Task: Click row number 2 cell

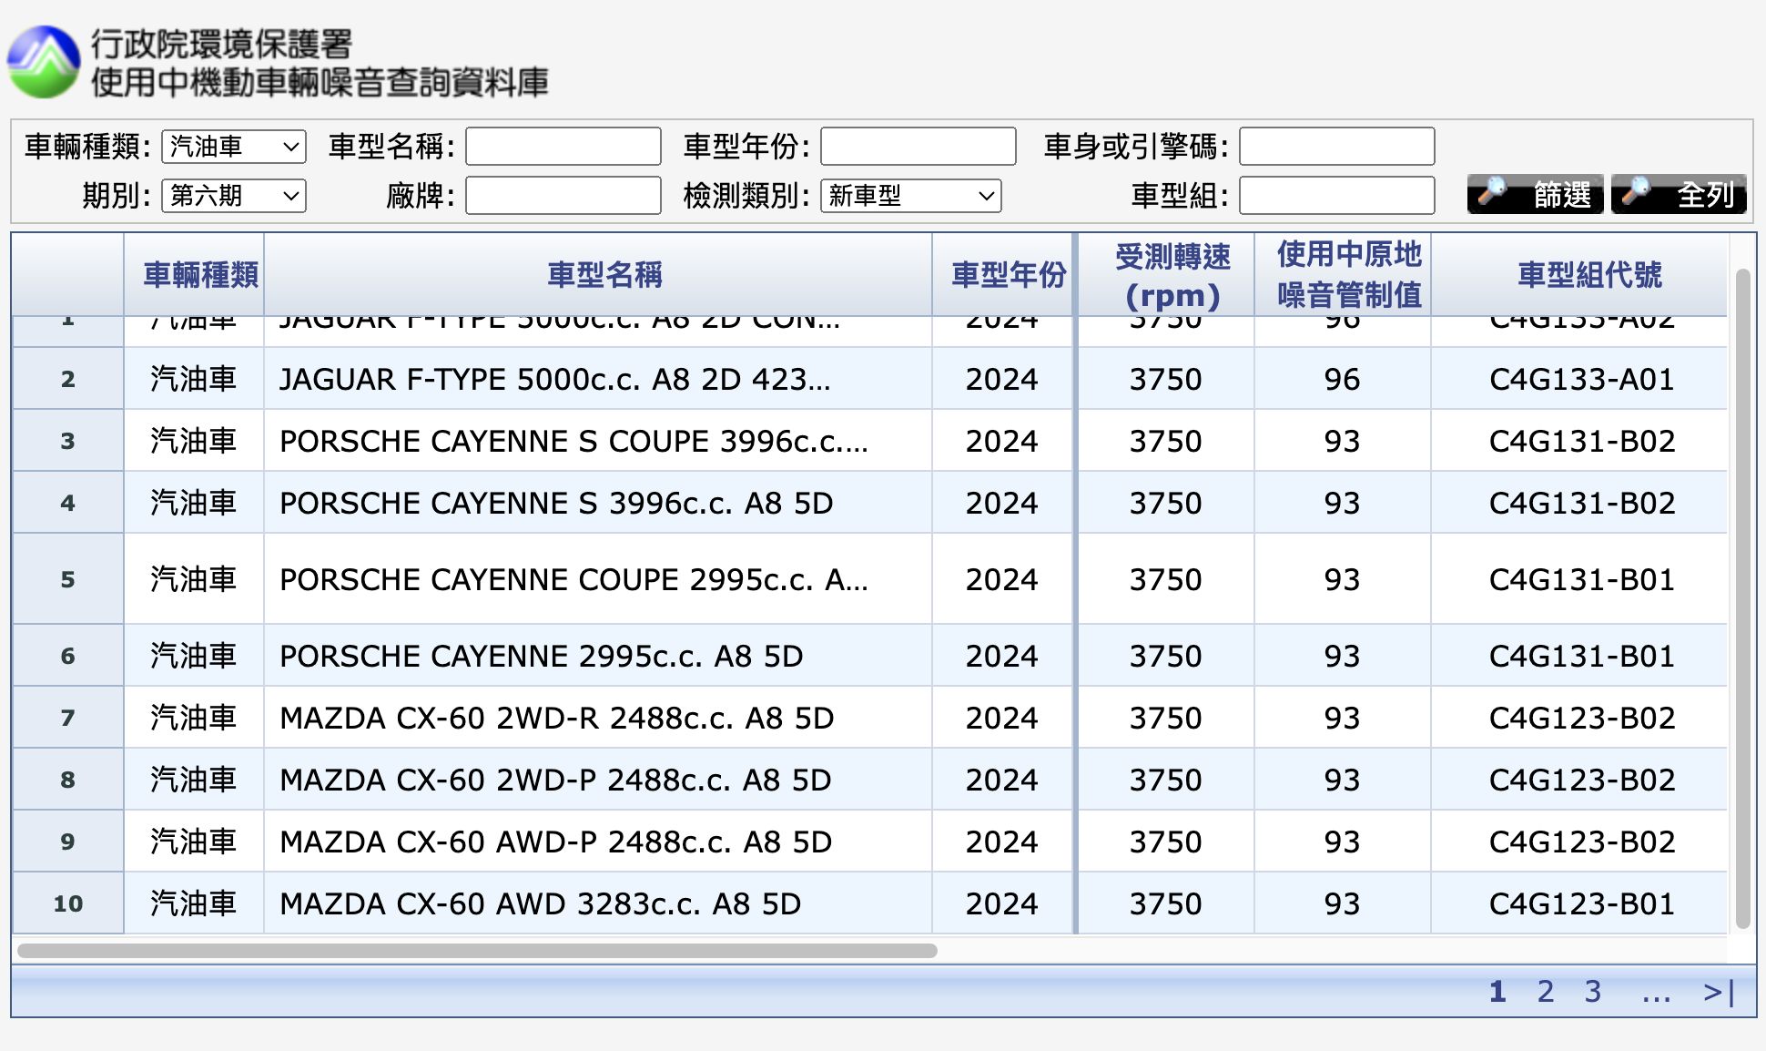Action: tap(68, 379)
